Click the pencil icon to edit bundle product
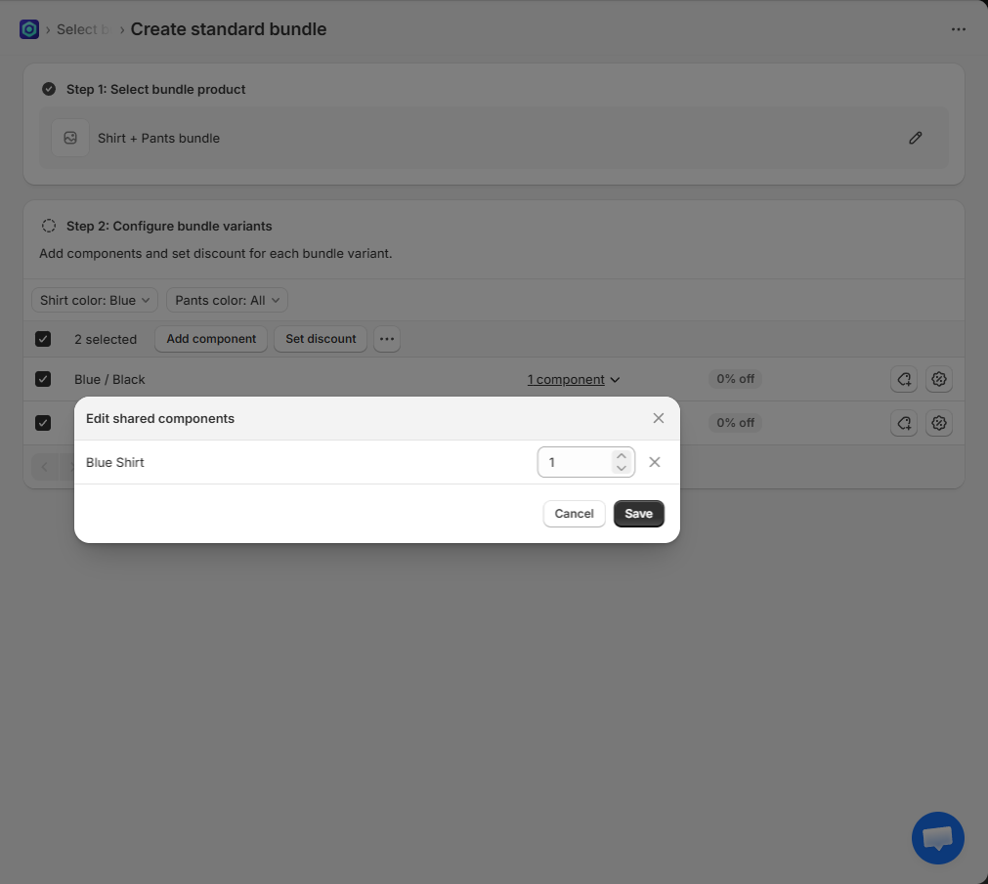The width and height of the screenshot is (988, 884). pos(915,138)
